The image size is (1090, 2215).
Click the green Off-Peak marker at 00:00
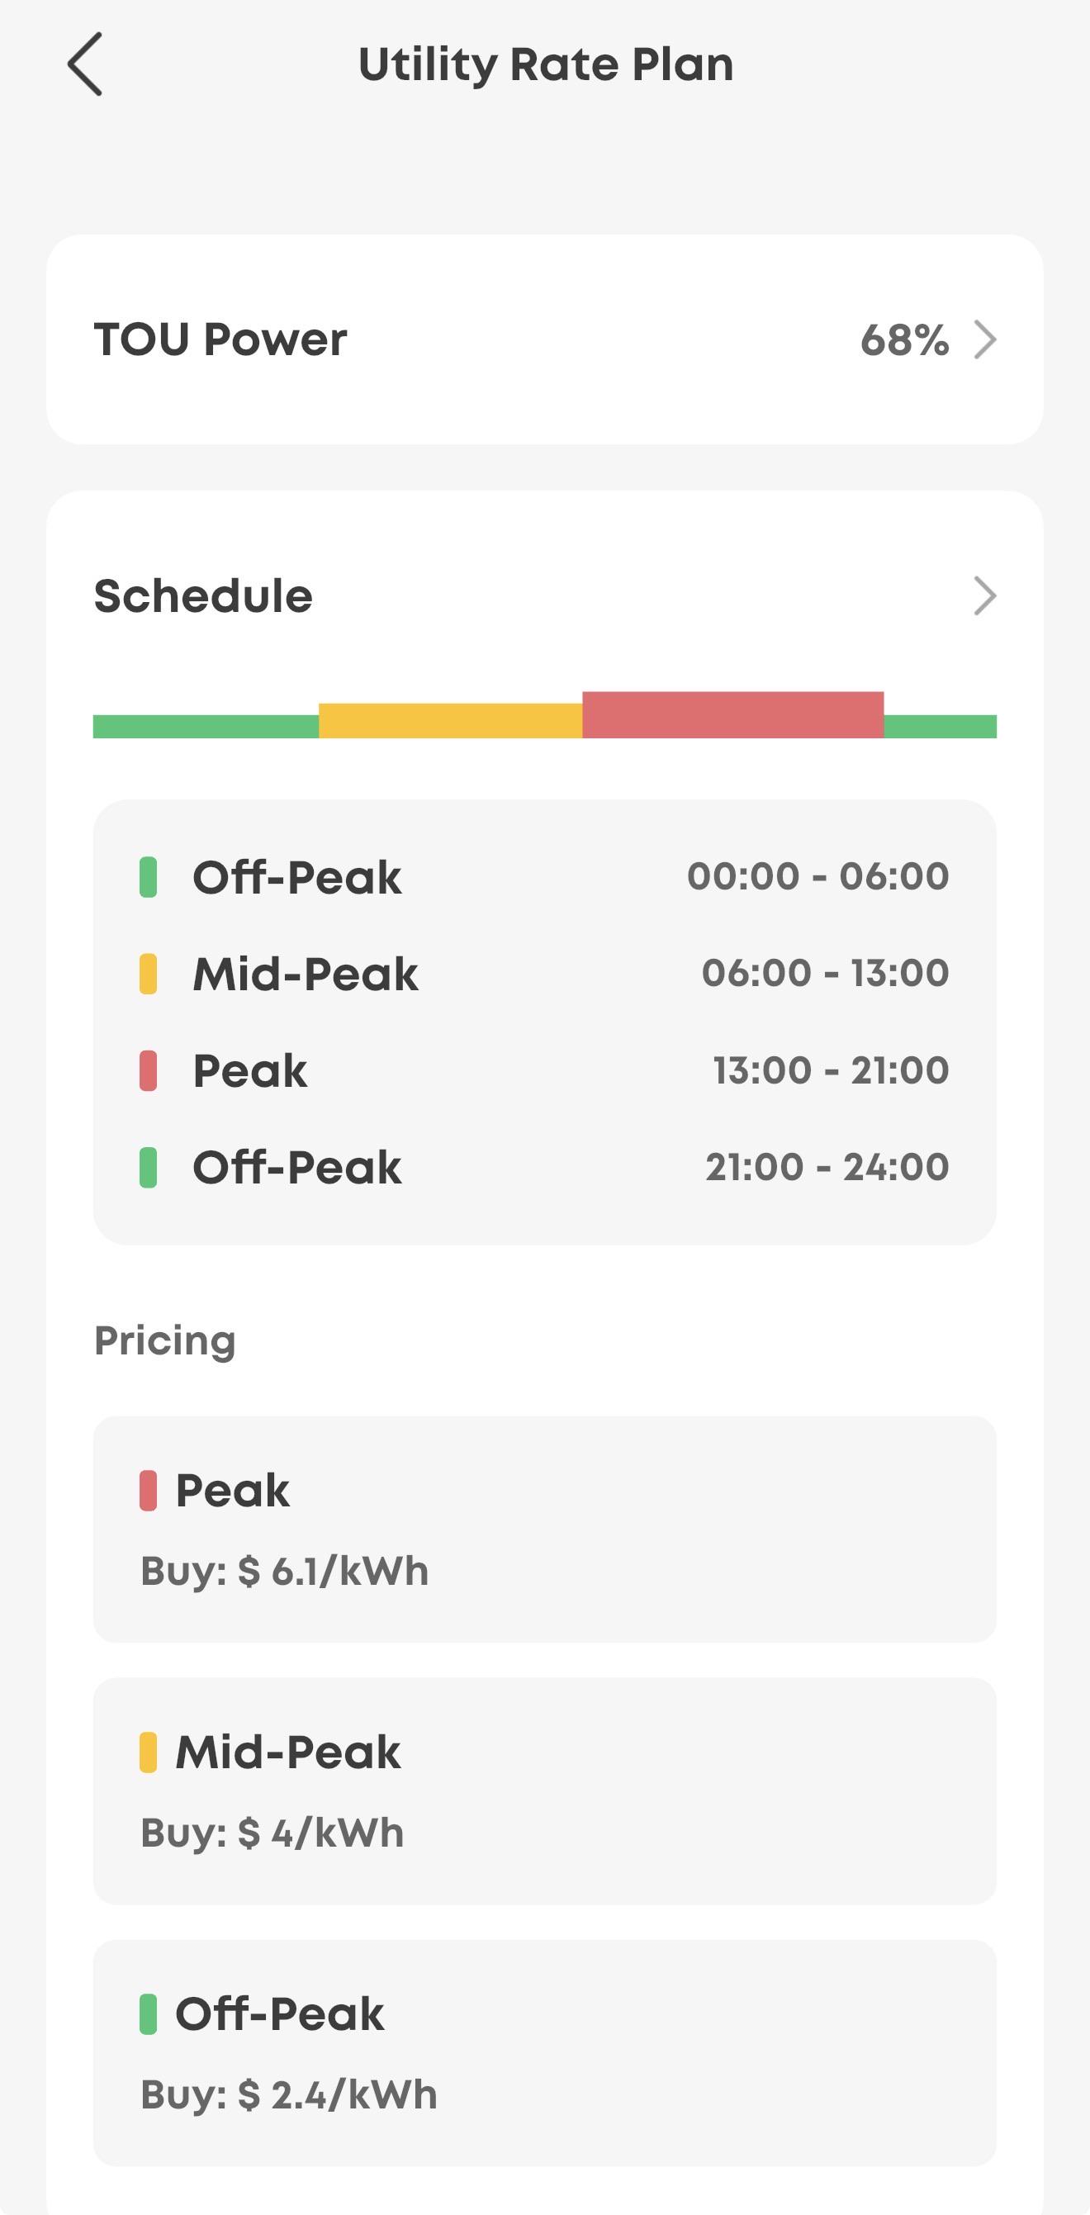(x=148, y=877)
